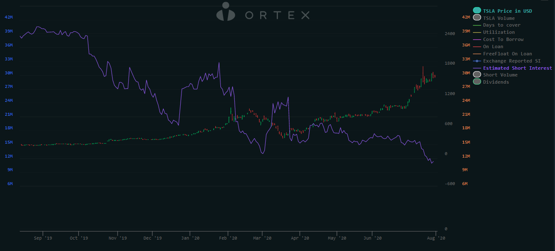
Task: Click the Aug '20 x-axis tick label
Action: coord(436,238)
